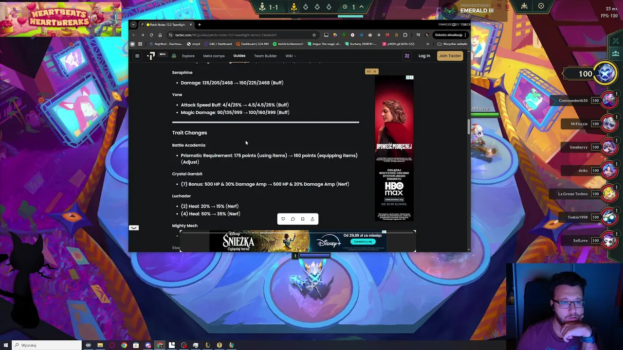Open the Imgur bookmark
623x350 pixels.
tap(324, 44)
